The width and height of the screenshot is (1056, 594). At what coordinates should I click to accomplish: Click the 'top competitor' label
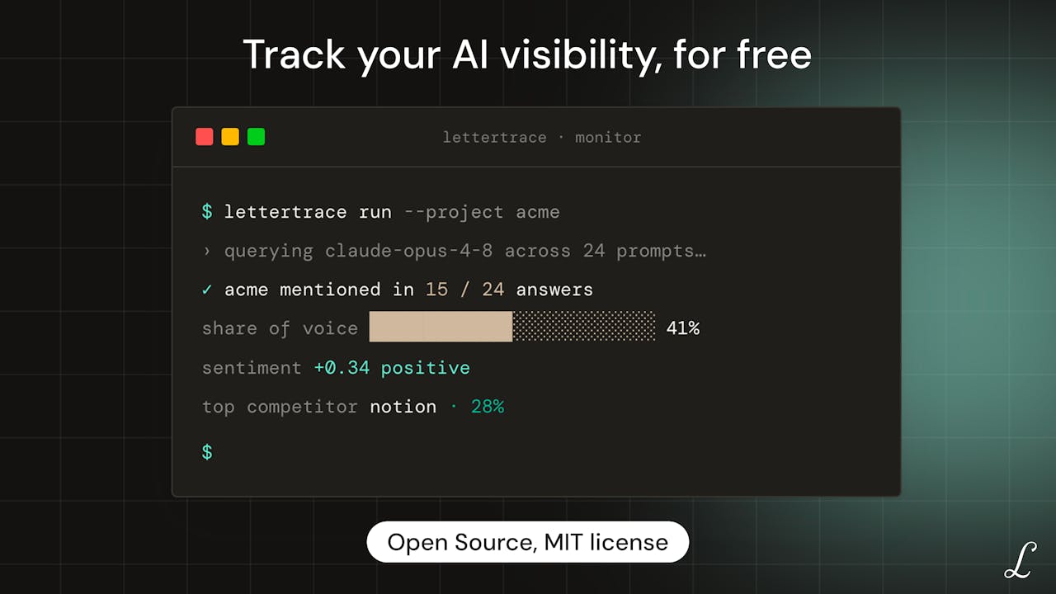pyautogui.click(x=280, y=407)
